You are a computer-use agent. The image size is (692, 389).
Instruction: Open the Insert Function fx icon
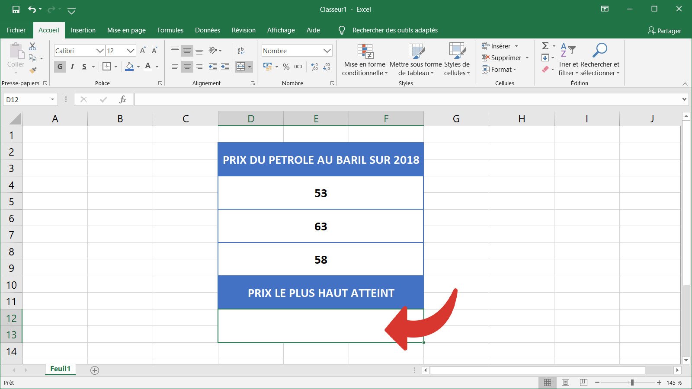click(x=123, y=99)
